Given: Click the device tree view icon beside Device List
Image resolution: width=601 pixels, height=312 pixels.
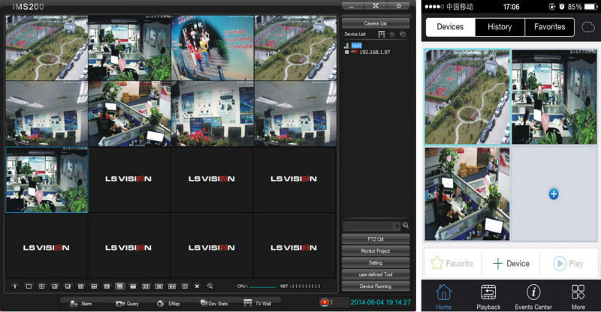Looking at the screenshot, I should tap(381, 34).
